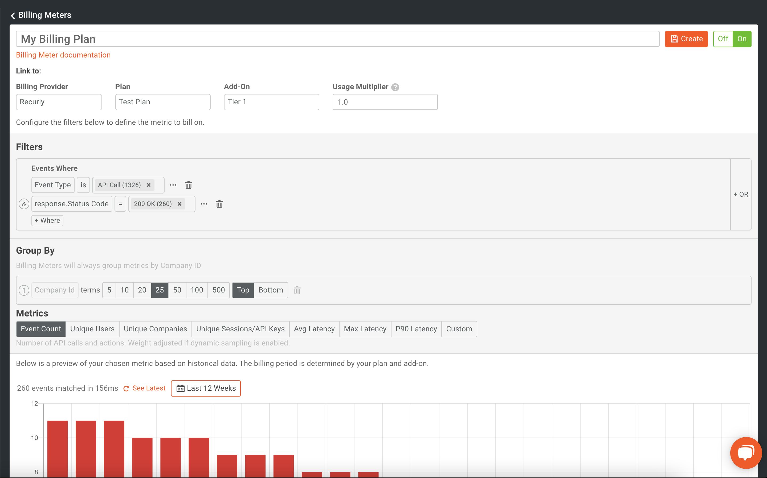Screen dimensions: 767x478
Task: Go back via Billing Meters chevron
Action: [13, 15]
